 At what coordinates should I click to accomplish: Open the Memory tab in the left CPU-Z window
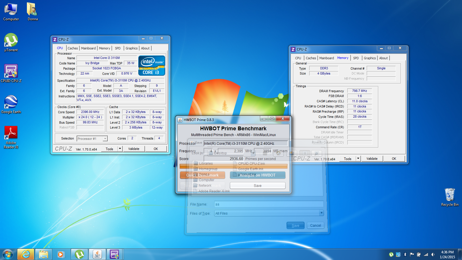tap(105, 48)
